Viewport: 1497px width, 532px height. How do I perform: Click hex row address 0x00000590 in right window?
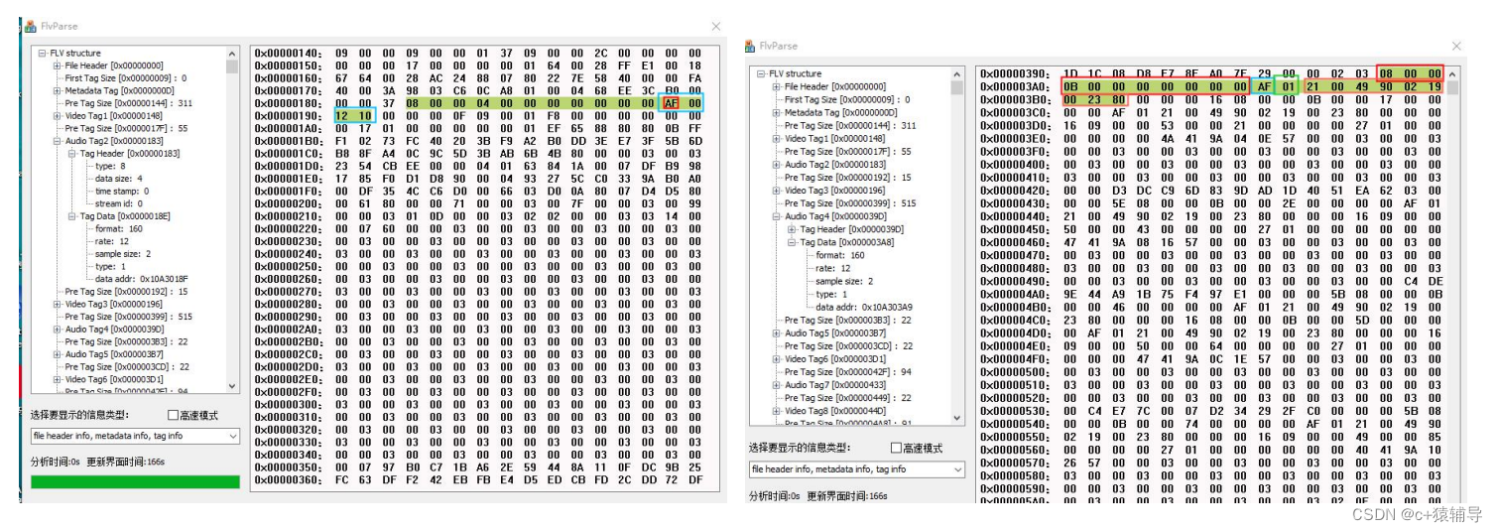pyautogui.click(x=1014, y=487)
